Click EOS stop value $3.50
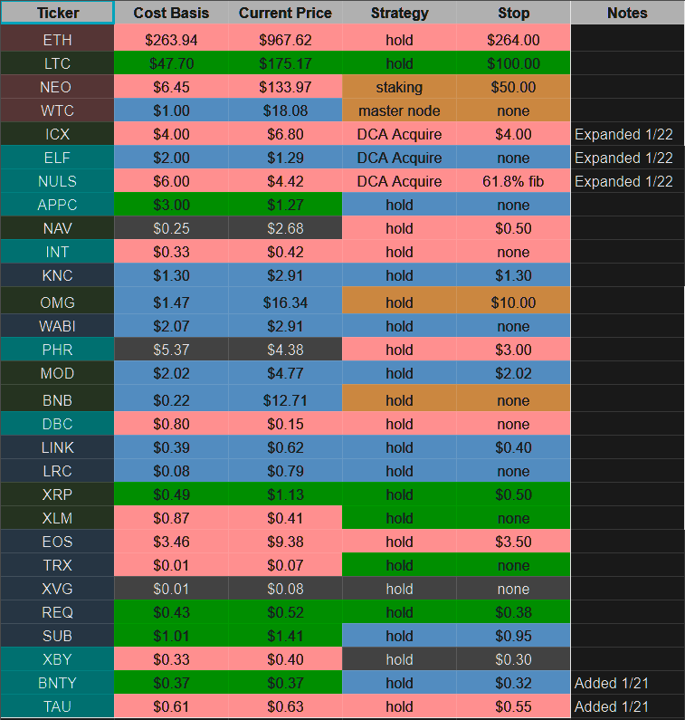 [x=513, y=542]
